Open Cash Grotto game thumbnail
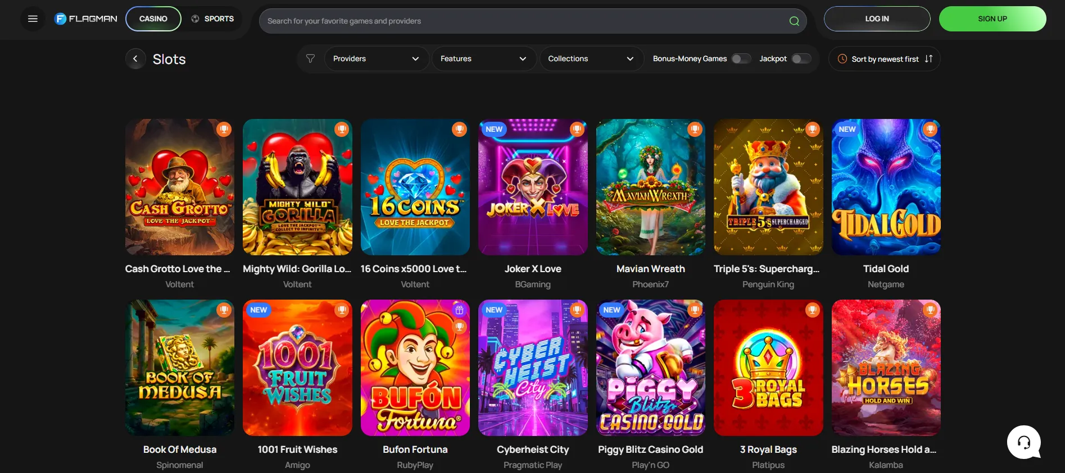1065x473 pixels. 180,187
